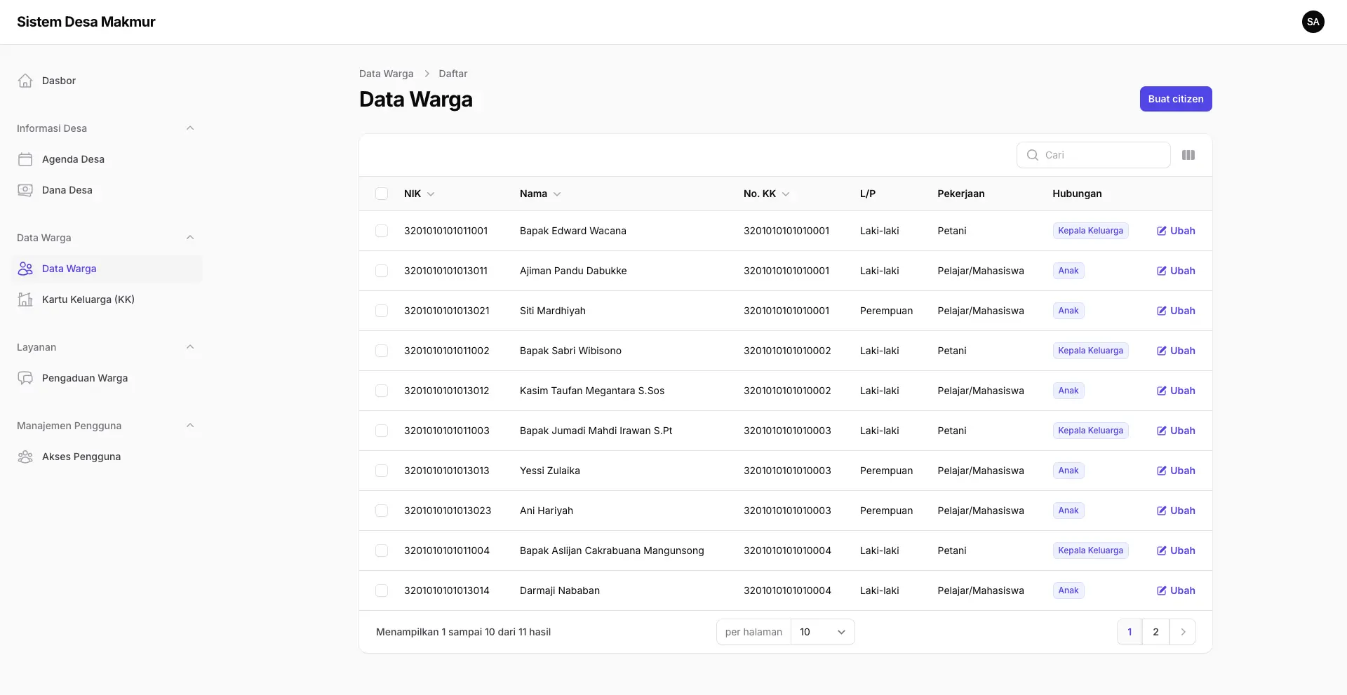Go to page 2 of results
Viewport: 1347px width, 695px height.
click(1155, 632)
